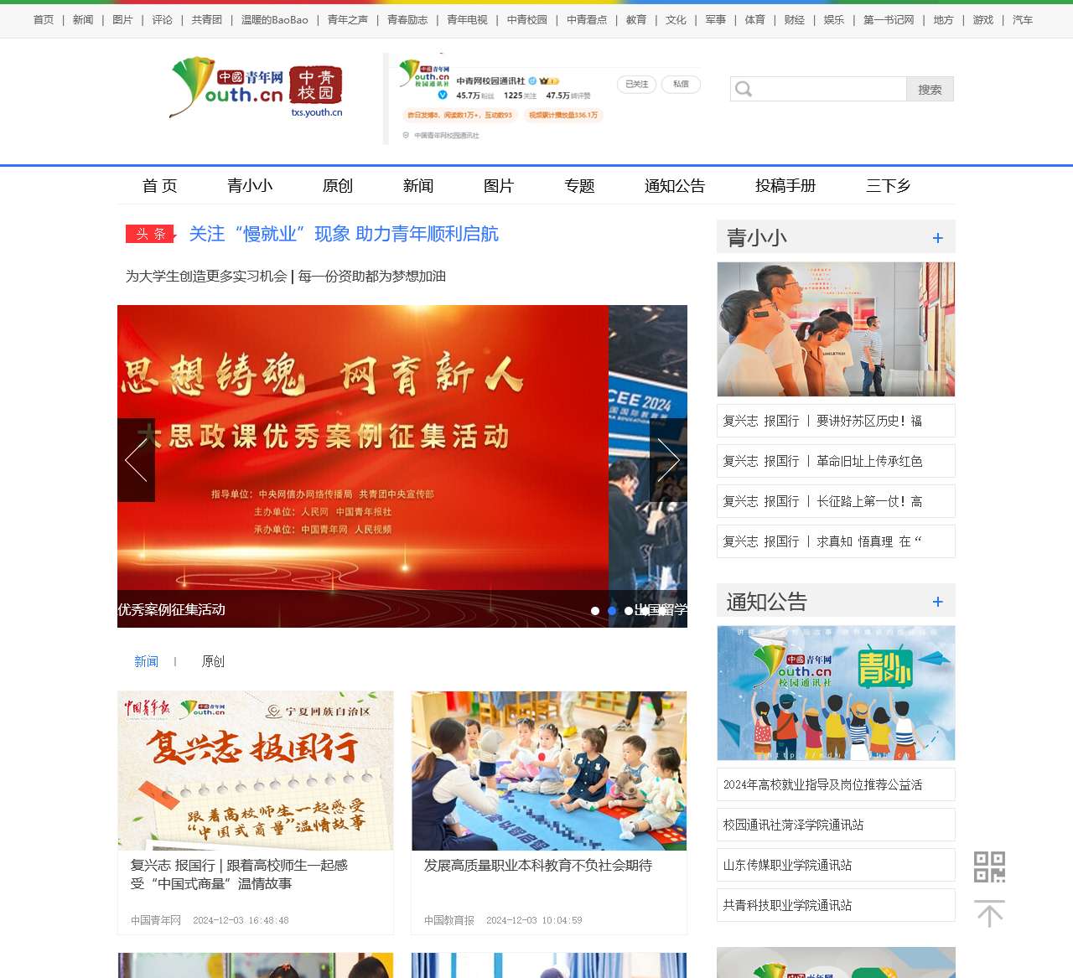
Task: Click the back-to-top arrow icon
Action: click(989, 913)
